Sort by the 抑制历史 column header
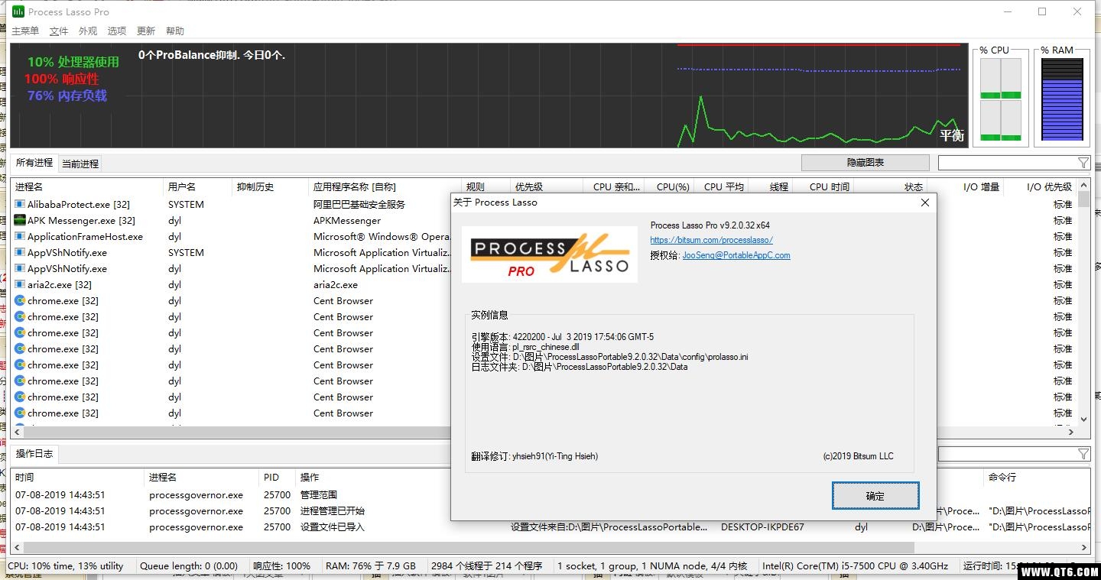Image resolution: width=1101 pixels, height=580 pixels. pos(271,186)
